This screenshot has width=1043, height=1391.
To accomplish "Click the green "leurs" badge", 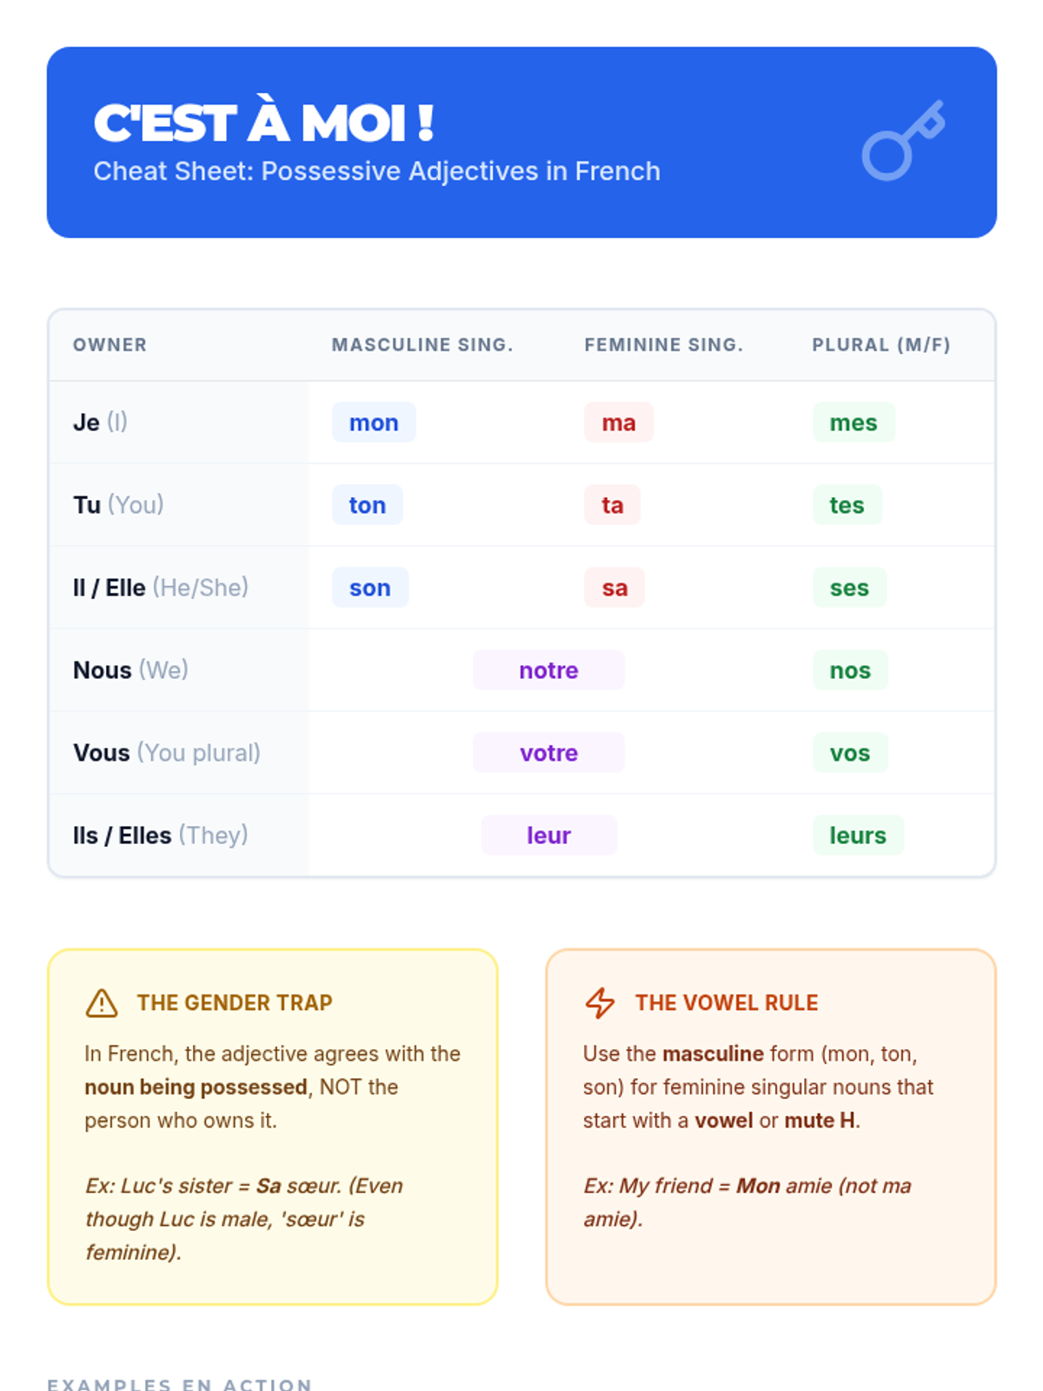I will coord(858,835).
